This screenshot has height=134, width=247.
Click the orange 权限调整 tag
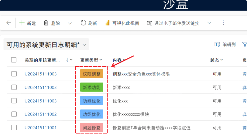point(92,74)
